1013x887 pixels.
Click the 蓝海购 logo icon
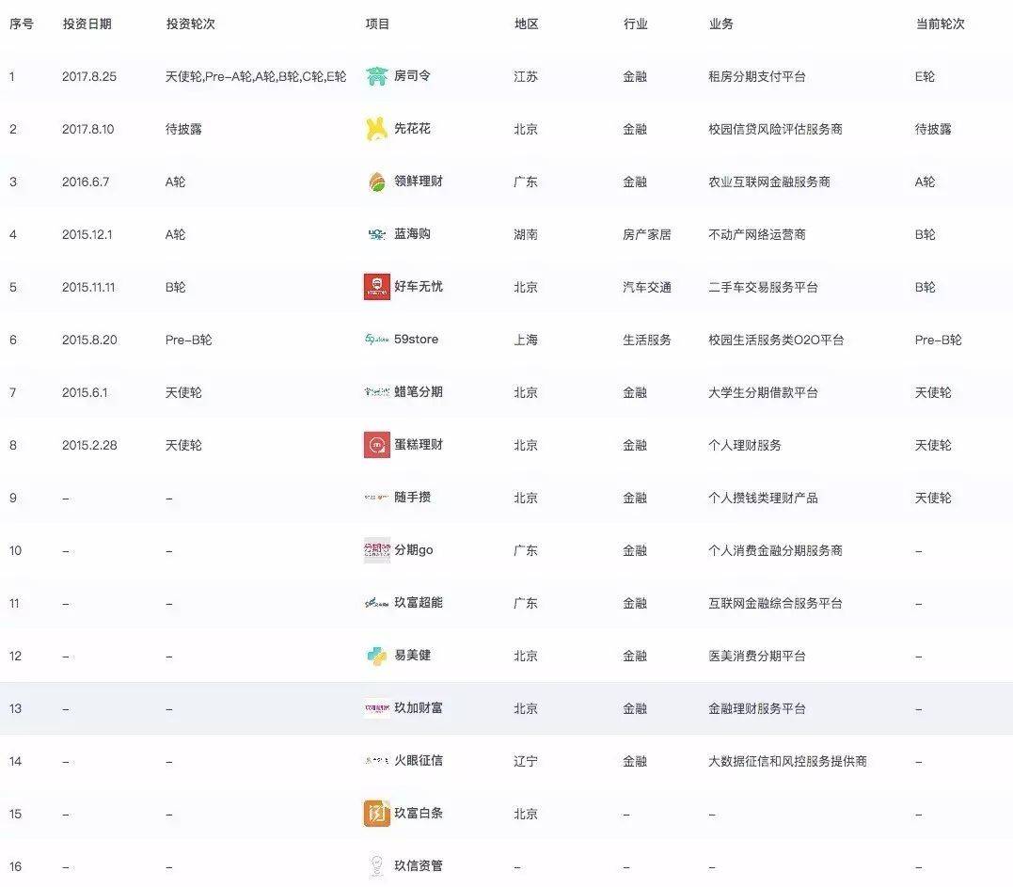coord(376,234)
